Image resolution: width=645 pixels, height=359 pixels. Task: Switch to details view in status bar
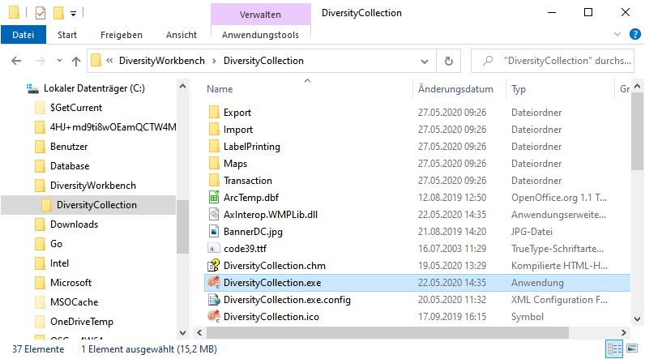pos(615,349)
